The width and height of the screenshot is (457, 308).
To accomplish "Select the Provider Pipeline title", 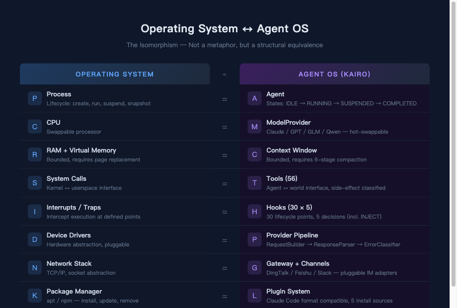I will pyautogui.click(x=292, y=235).
